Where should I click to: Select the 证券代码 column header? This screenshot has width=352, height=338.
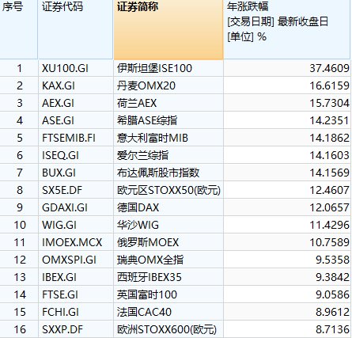pyautogui.click(x=76, y=29)
